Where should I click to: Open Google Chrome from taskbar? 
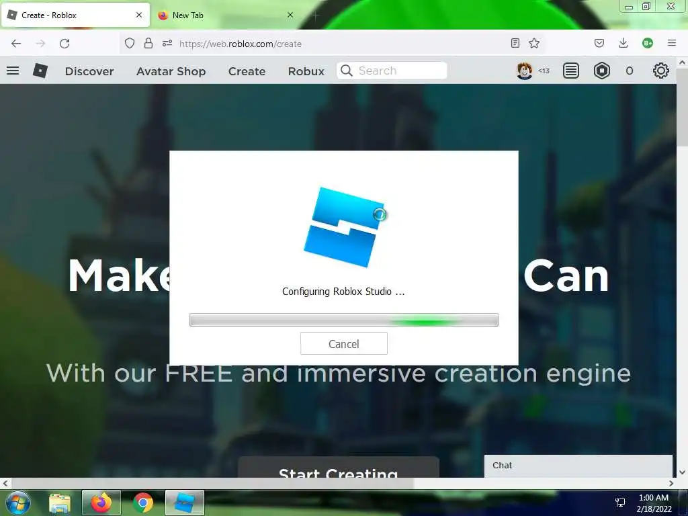point(143,503)
